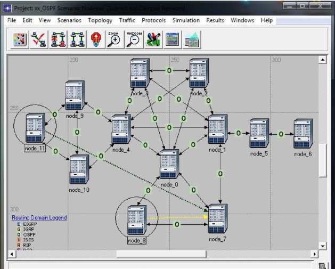The image size is (335, 269).
Task: Click the node_8 label box
Action: coord(137,241)
